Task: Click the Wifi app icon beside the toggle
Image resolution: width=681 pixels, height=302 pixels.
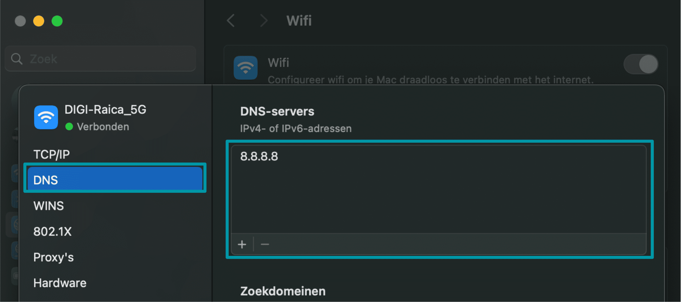Action: click(246, 68)
